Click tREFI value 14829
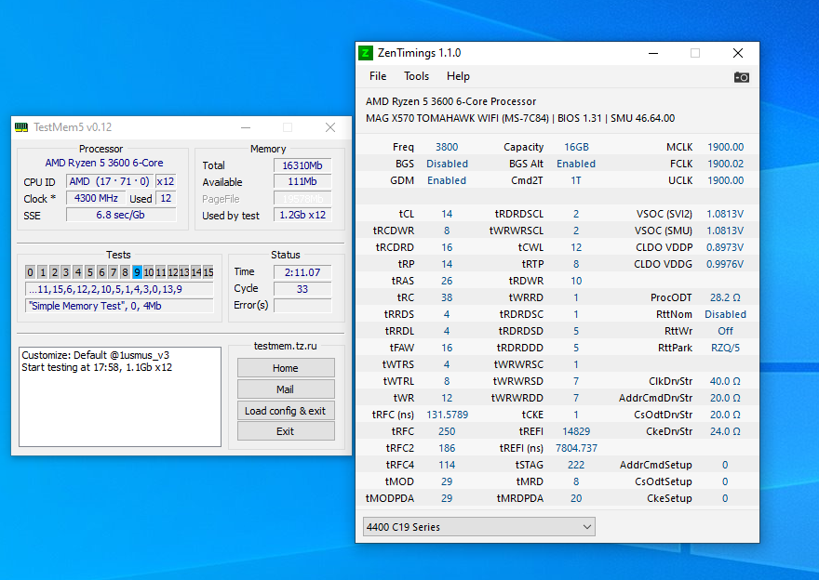Screen dimensions: 819x580 [x=576, y=431]
